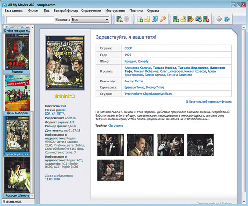This screenshot has width=248, height=206.
Task: Click the details pane scrollbar up arrow
Action: [x=244, y=27]
